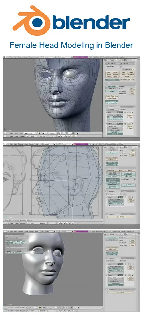
Task: Open Help menu in wireframe head screenshot
Action: (x=36, y=57)
